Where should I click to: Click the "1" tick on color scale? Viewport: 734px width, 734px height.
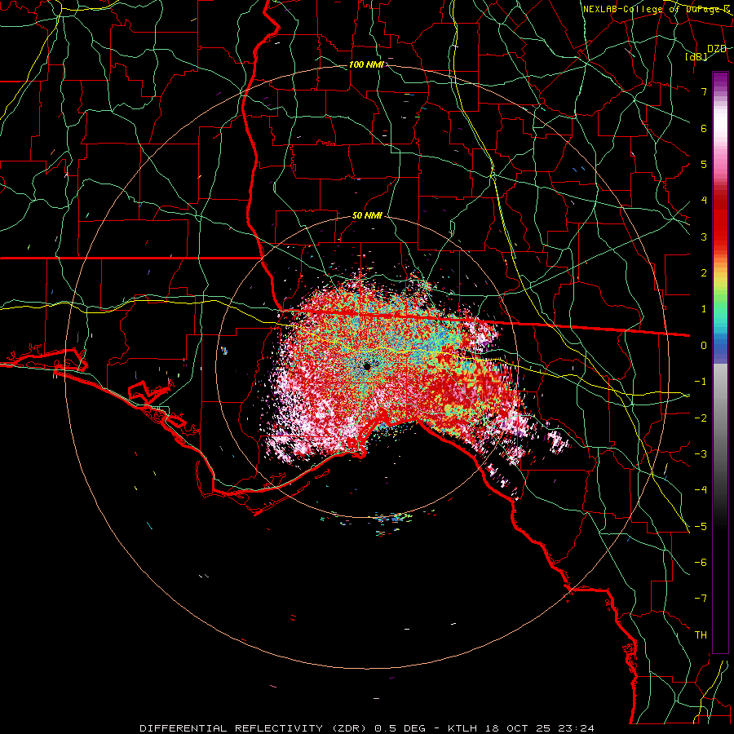click(x=704, y=309)
